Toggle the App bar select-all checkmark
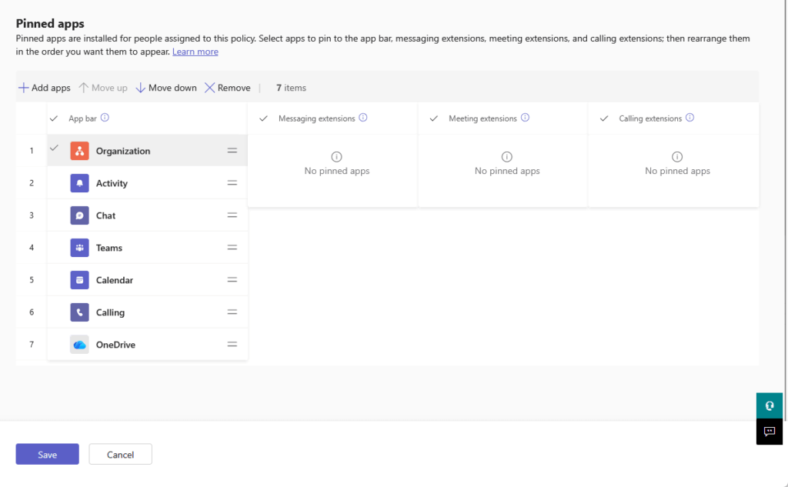The height and width of the screenshot is (487, 788). pos(54,118)
